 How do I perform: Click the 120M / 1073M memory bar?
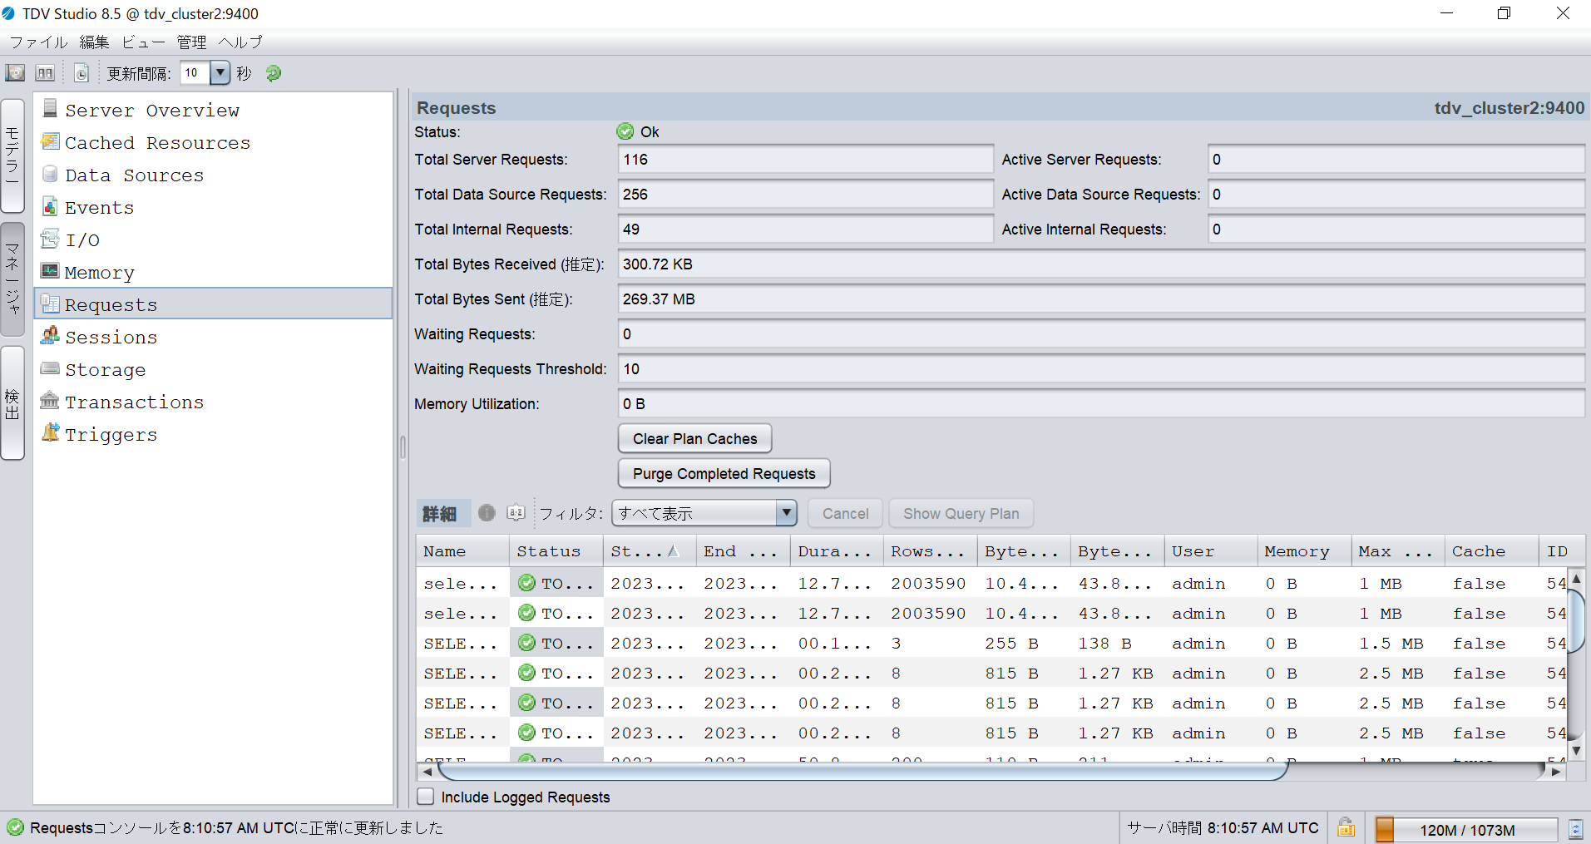pyautogui.click(x=1465, y=830)
